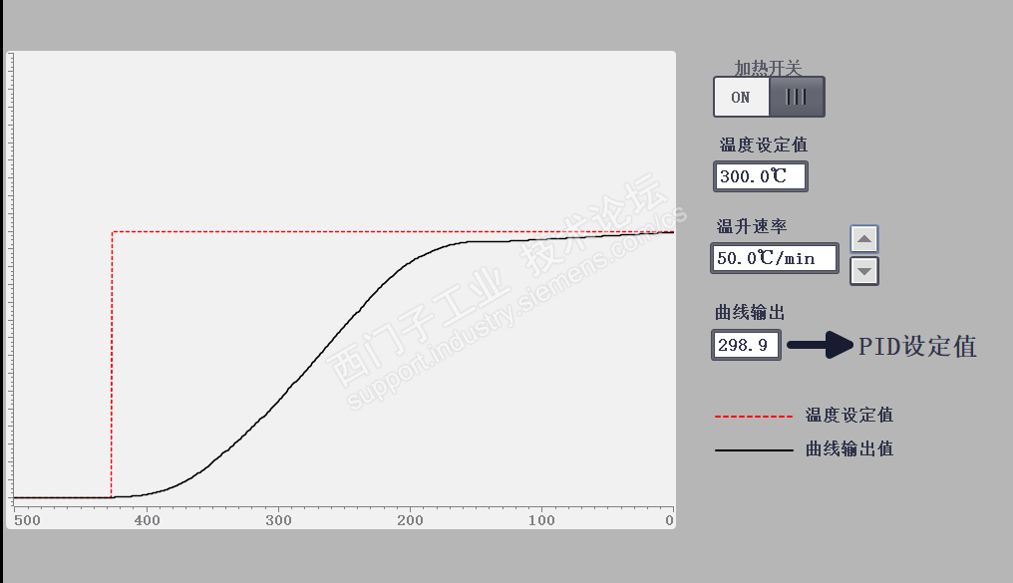Decrease temperature rise rate with down arrow
This screenshot has height=583, width=1013.
pos(864,271)
